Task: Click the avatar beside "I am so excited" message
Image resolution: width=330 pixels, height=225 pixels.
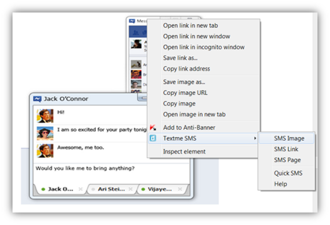Action: 45,133
